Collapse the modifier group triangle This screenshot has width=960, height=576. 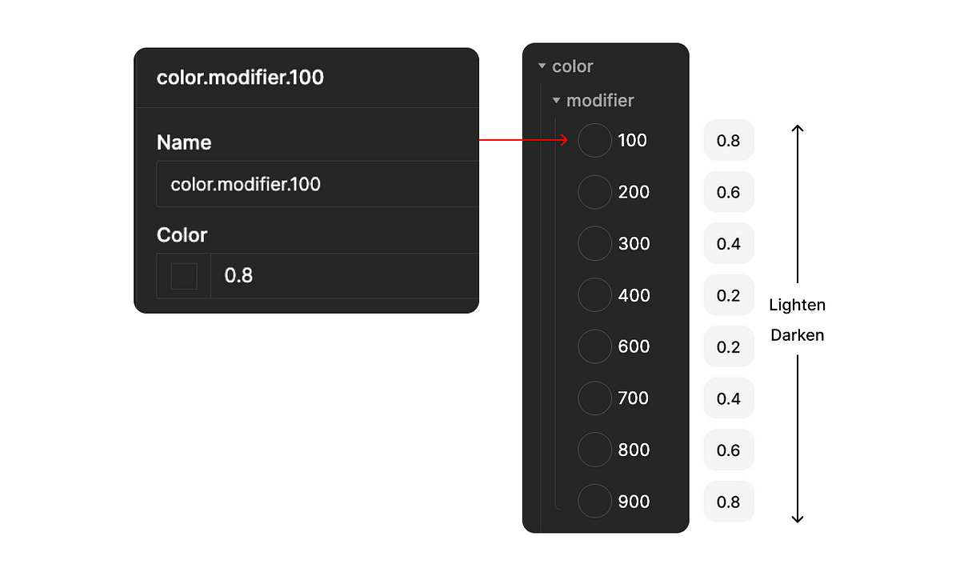coord(557,101)
